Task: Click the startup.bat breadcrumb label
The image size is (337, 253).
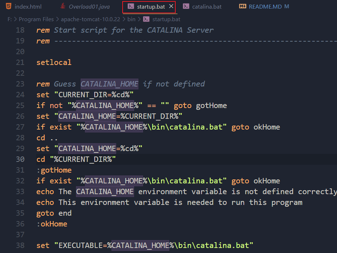Action: (x=166, y=19)
